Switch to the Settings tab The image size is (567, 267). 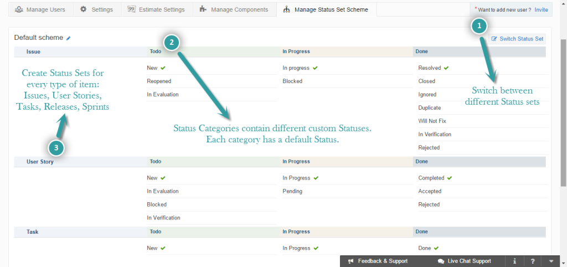[x=96, y=9]
